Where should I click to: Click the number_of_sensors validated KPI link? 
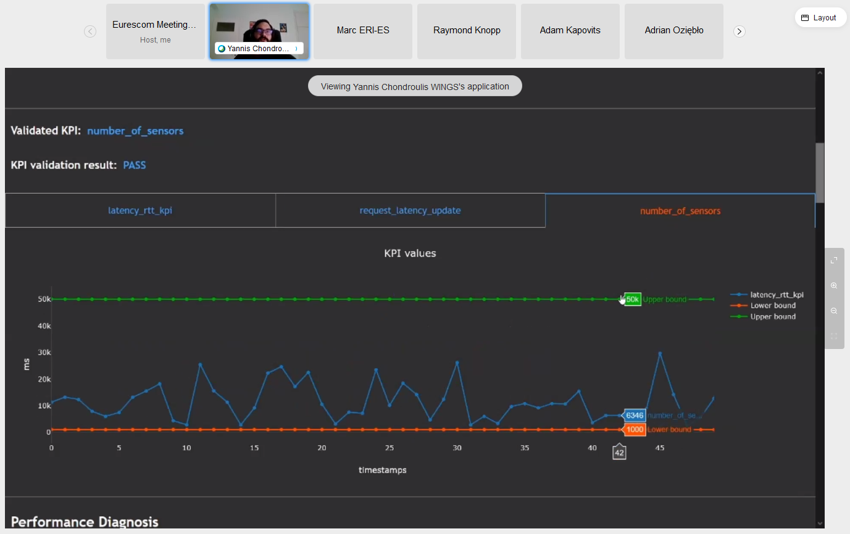tap(135, 131)
